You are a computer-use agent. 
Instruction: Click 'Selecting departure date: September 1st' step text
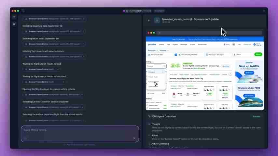coord(42,26)
